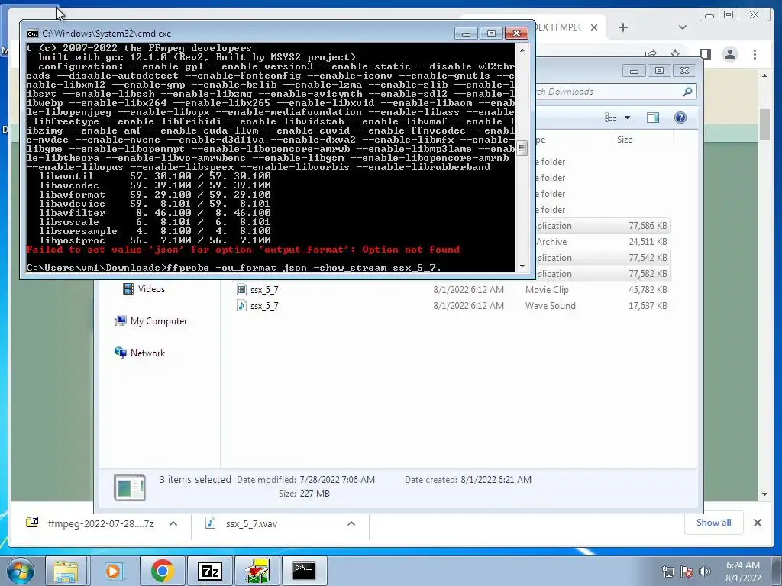Open the clock showing 6:24 AM

point(742,572)
